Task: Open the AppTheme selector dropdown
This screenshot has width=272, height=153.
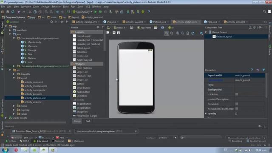Action: (x=144, y=28)
